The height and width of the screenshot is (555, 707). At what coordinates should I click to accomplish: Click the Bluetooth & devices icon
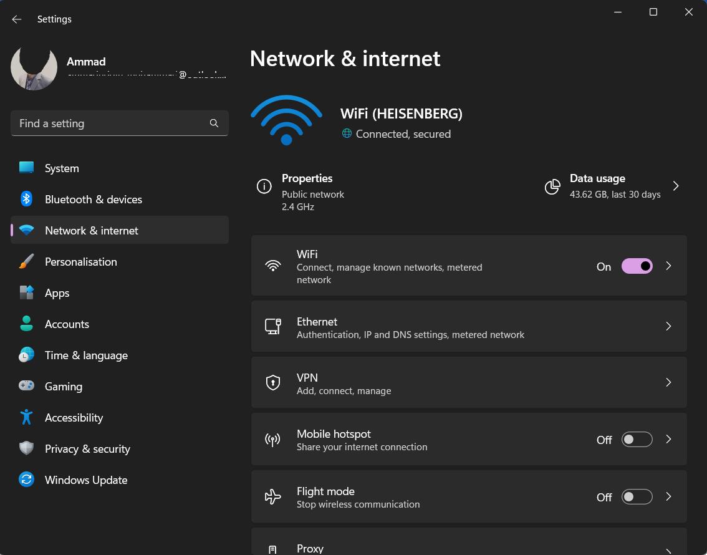tap(26, 199)
